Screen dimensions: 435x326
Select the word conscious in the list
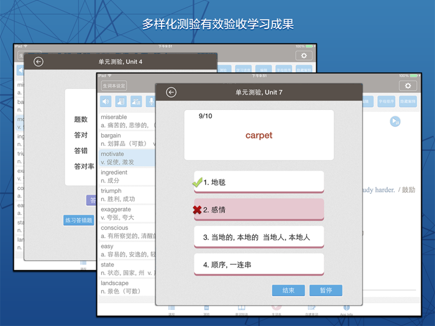(127, 232)
